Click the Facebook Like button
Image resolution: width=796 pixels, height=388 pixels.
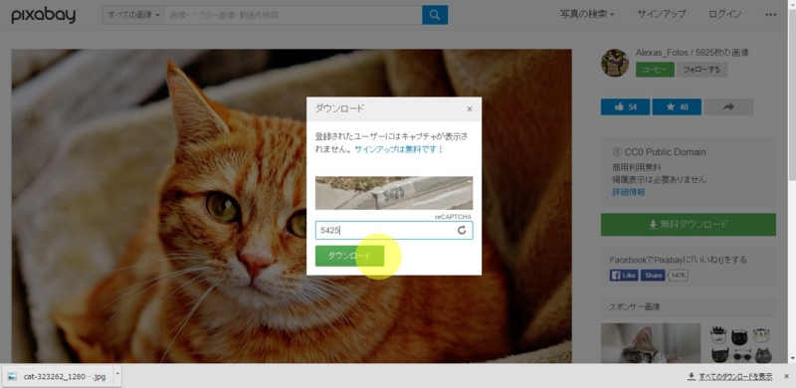[x=624, y=276]
